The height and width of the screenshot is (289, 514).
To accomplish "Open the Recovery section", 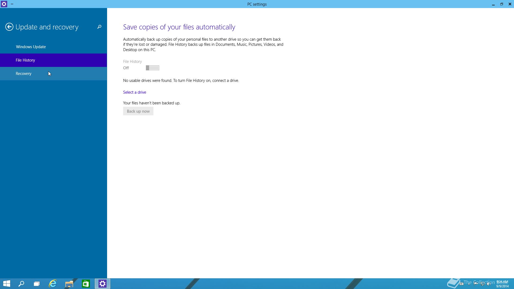I will pyautogui.click(x=54, y=74).
